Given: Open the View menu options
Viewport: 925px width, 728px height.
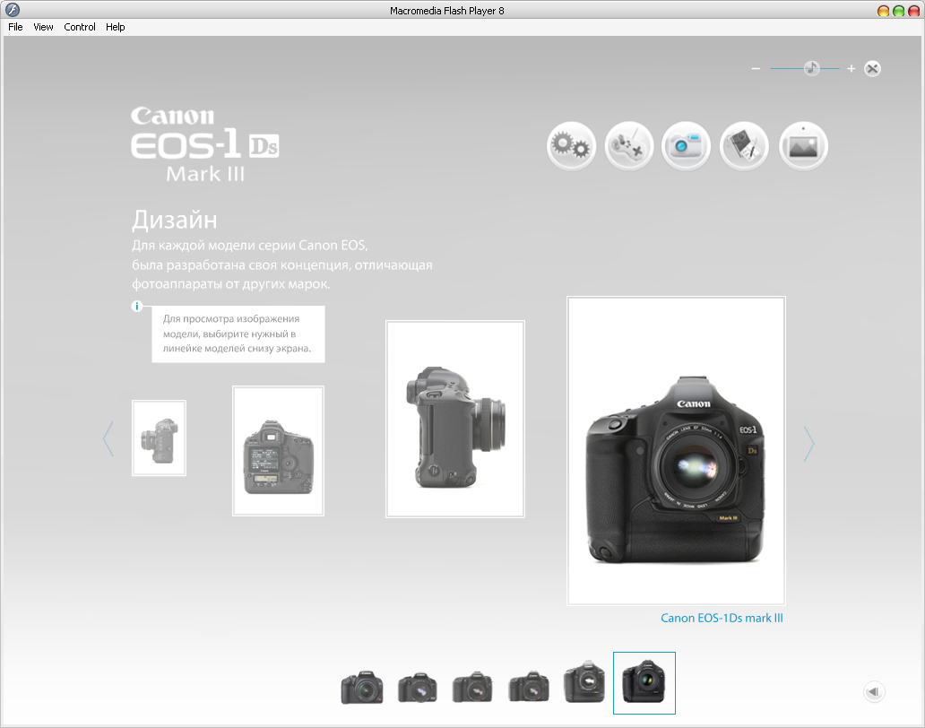Looking at the screenshot, I should [42, 27].
